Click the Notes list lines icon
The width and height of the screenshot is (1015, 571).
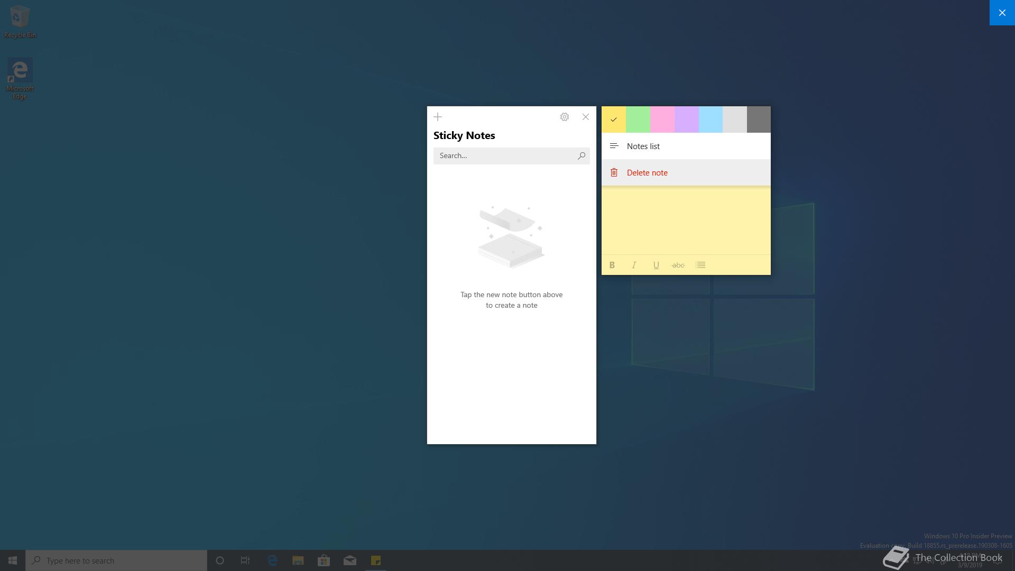[x=614, y=146]
